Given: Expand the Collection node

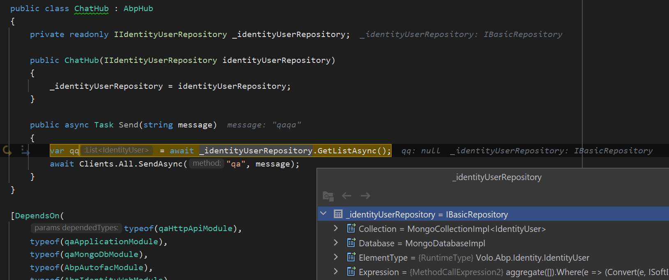Looking at the screenshot, I should 336,229.
